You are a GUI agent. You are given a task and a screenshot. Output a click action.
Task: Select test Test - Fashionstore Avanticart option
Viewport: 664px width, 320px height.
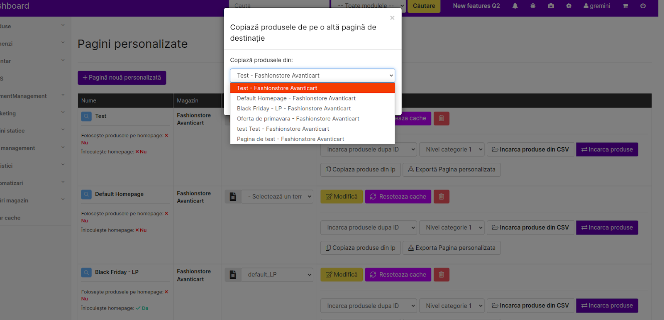pos(312,129)
